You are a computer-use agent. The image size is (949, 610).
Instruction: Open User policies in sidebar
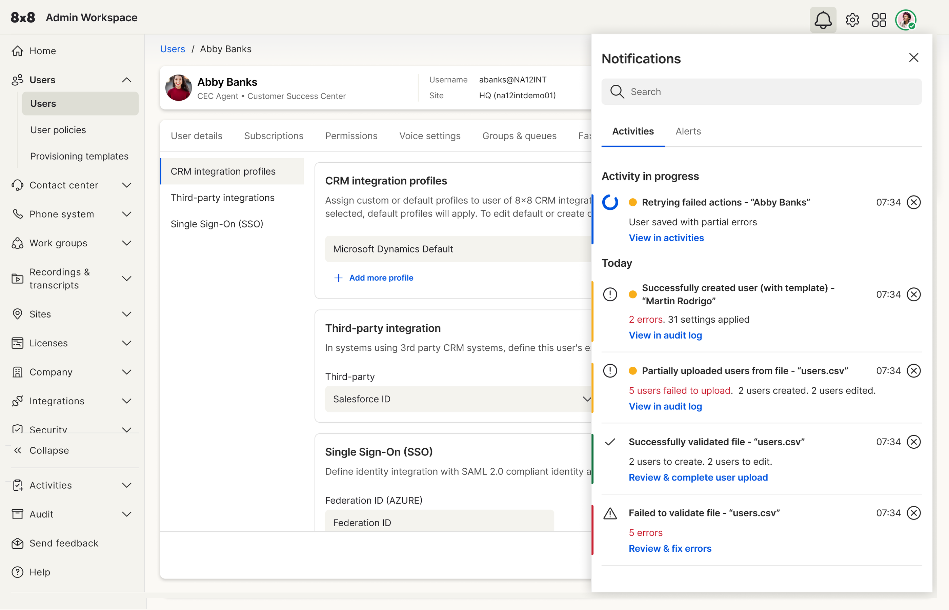tap(58, 130)
